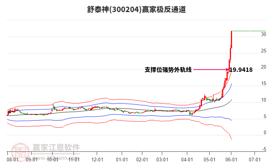Viewport: 267px width, 165px height.
Task: Click the tall red candlestick at the peak
Action: tap(232, 40)
